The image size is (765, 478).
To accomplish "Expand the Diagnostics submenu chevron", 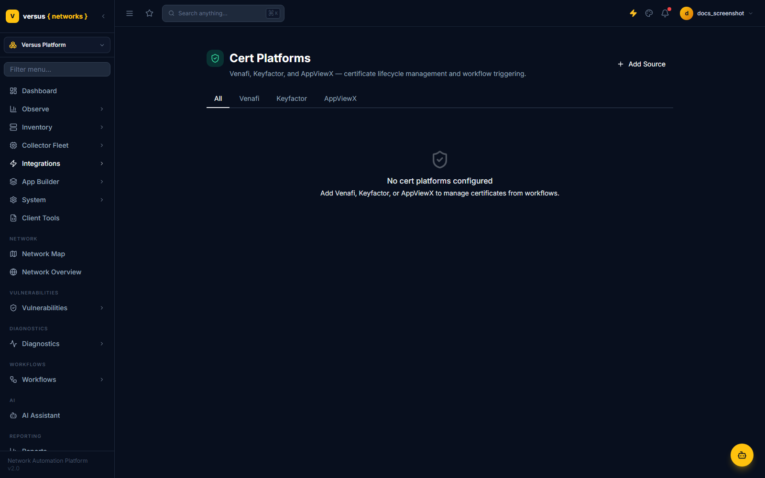I will pyautogui.click(x=102, y=344).
